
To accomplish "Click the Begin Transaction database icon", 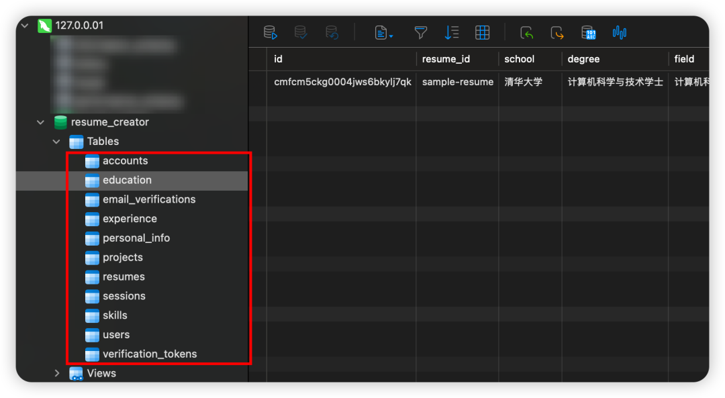I will click(x=271, y=33).
